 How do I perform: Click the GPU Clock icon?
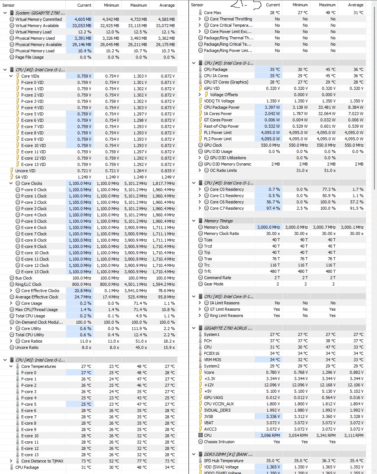201,145
